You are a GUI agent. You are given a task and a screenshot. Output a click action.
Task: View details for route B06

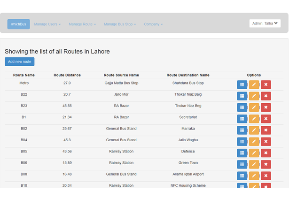tap(242, 165)
